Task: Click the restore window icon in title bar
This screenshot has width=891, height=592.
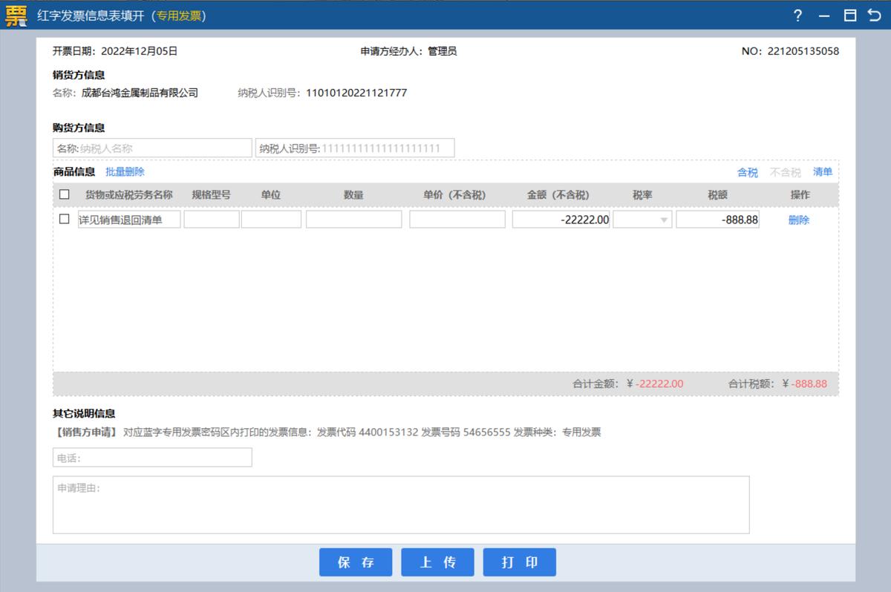Action: coord(849,15)
